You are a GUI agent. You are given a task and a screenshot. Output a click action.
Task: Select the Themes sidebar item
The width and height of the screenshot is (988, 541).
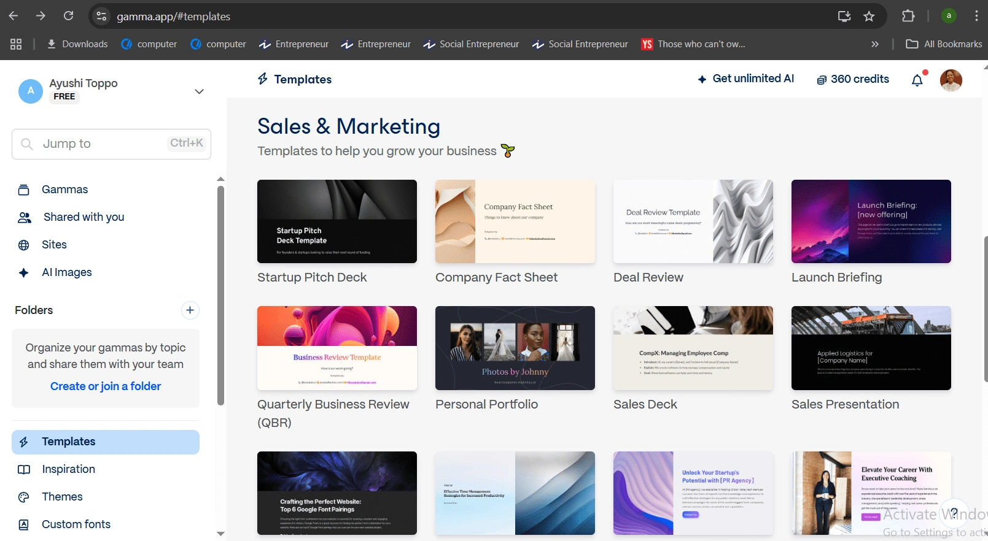(x=62, y=497)
